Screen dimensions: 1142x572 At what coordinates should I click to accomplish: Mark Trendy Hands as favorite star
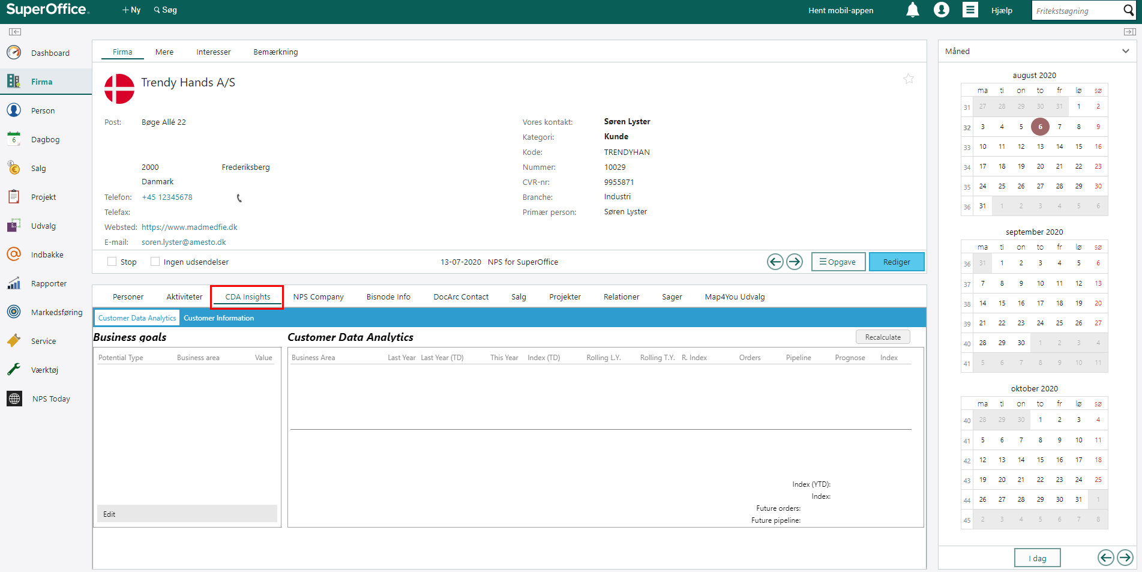click(x=909, y=79)
